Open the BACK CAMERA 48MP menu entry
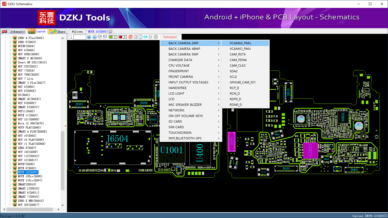This screenshot has width=388, height=218. (191, 49)
